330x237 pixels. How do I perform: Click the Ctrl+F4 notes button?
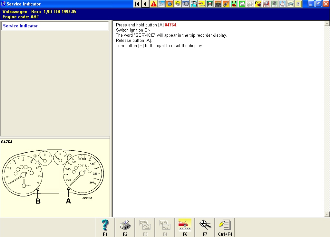(225, 227)
